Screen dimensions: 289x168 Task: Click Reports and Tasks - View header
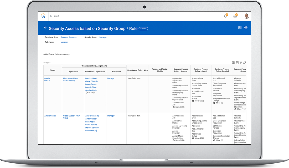(x=137, y=70)
